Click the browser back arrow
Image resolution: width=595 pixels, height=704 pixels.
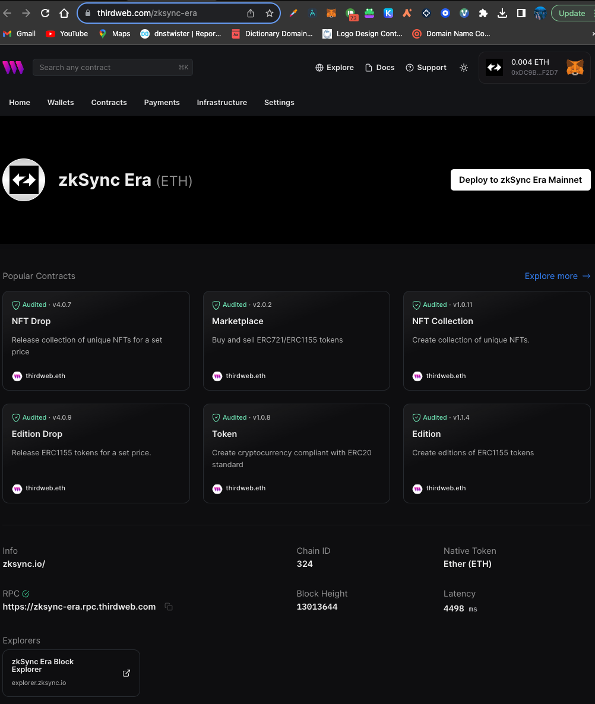[x=7, y=14]
